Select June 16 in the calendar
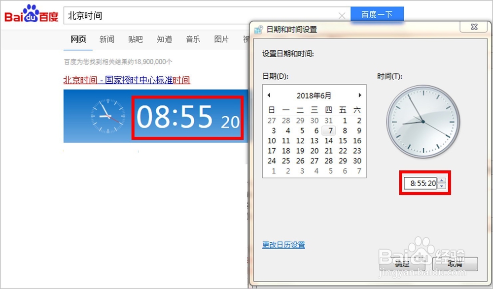The image size is (493, 289). [357, 141]
